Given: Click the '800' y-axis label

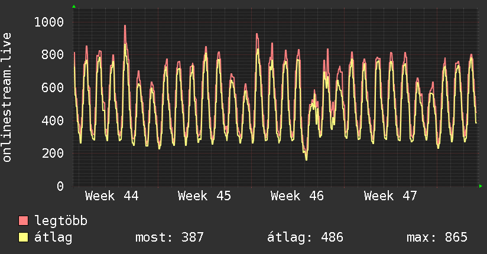Looking at the screenshot, I should (x=53, y=55).
